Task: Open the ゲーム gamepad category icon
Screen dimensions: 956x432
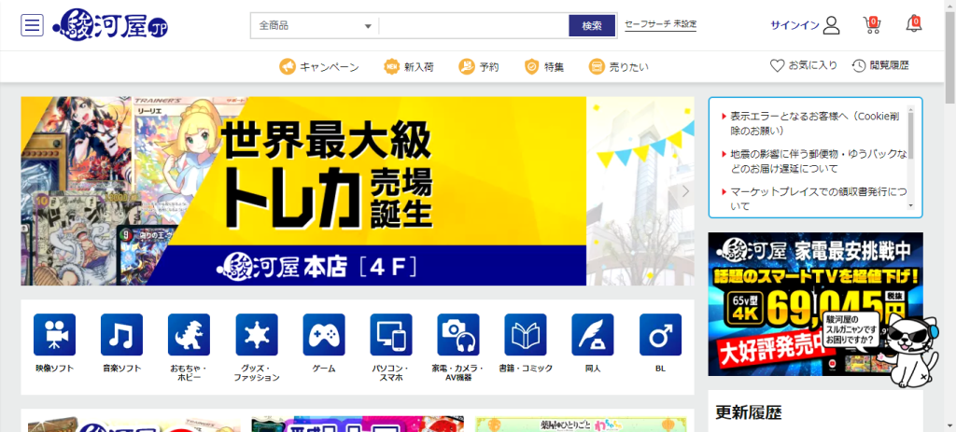Action: pos(323,334)
